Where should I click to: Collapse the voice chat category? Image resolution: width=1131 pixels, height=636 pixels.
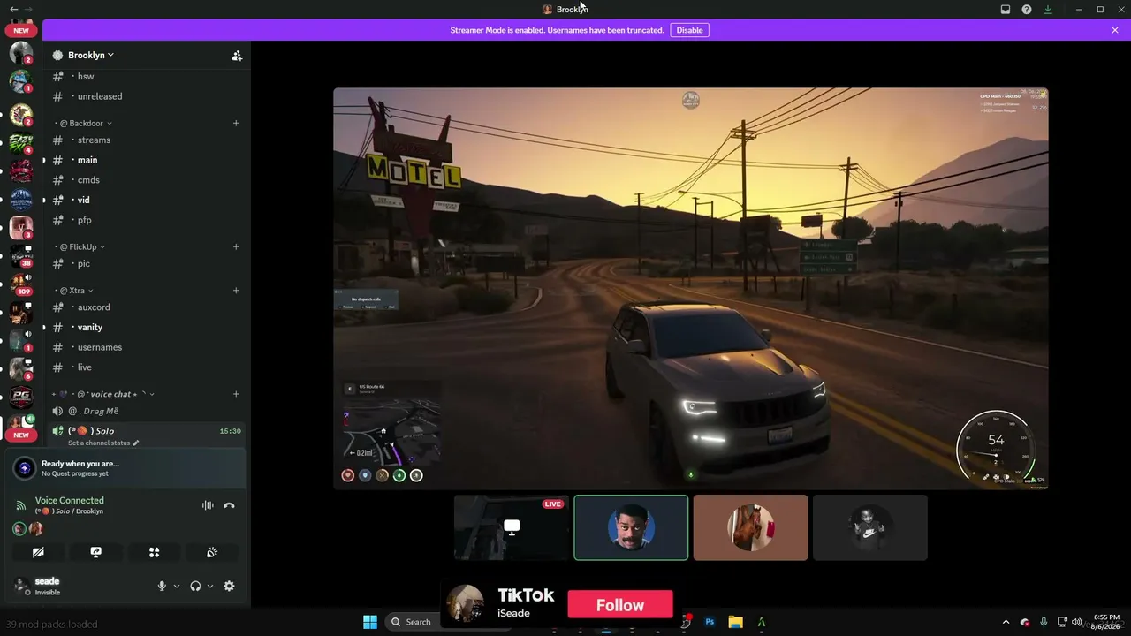click(104, 394)
